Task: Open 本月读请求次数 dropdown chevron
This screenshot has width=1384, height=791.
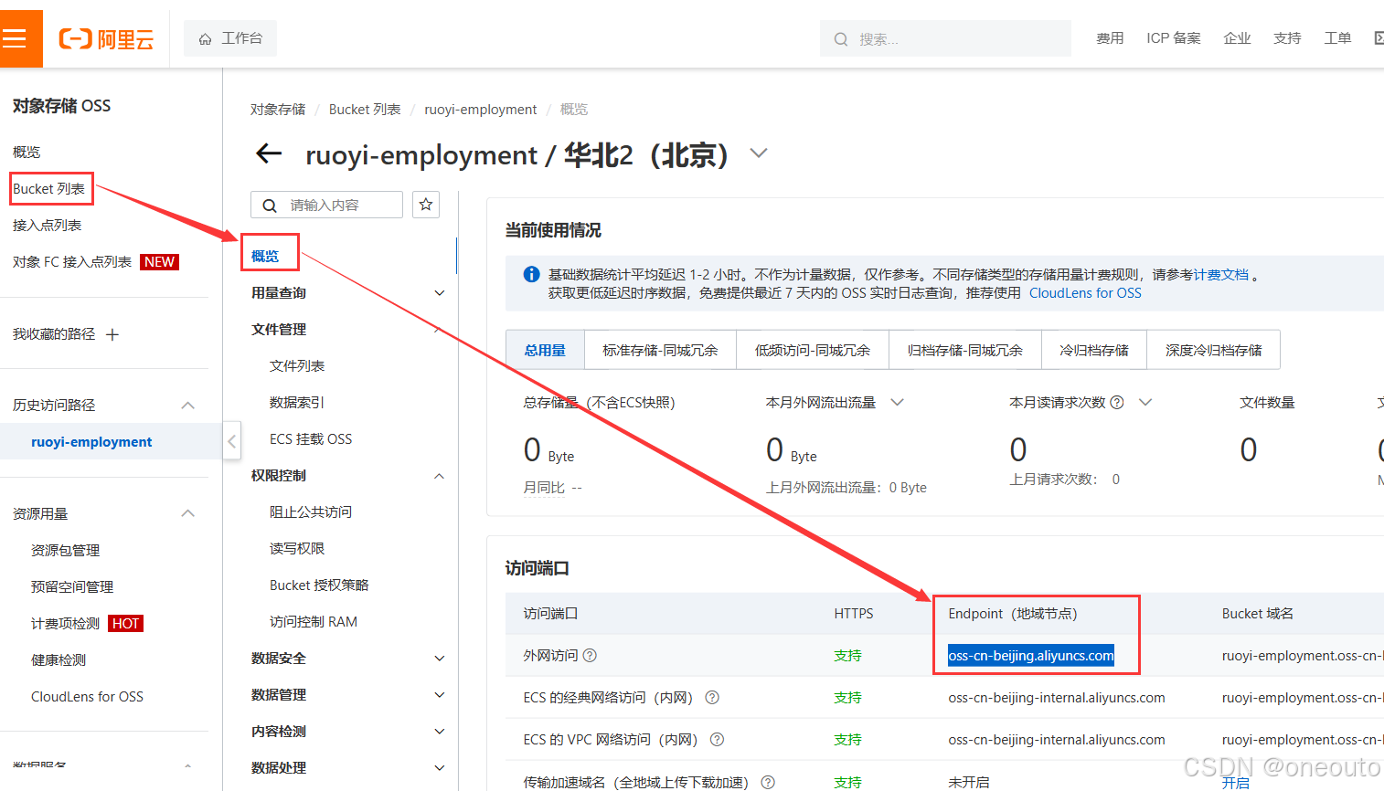Action: point(1145,402)
